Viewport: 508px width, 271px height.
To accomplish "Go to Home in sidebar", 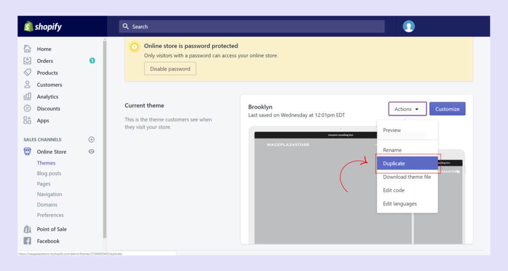I will 44,49.
